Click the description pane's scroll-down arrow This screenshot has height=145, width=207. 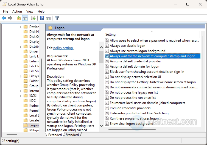[x=101, y=126]
